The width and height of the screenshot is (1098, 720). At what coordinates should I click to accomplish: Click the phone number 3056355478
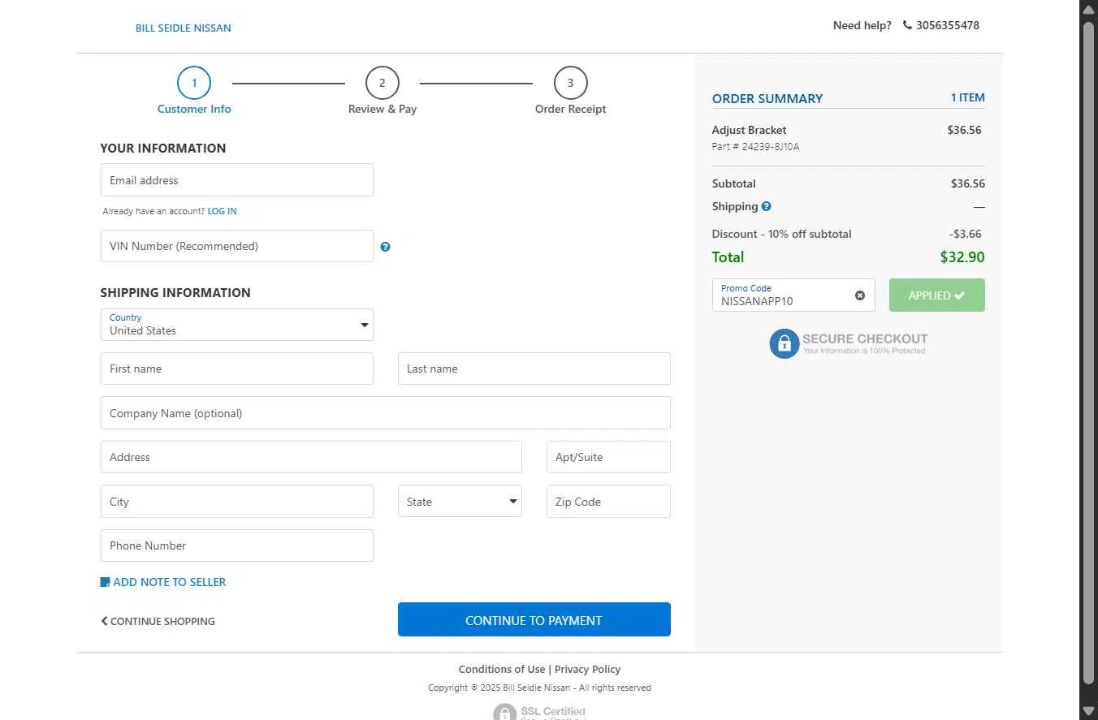[x=948, y=25]
